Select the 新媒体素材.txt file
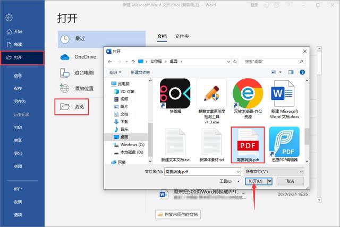 tap(211, 145)
